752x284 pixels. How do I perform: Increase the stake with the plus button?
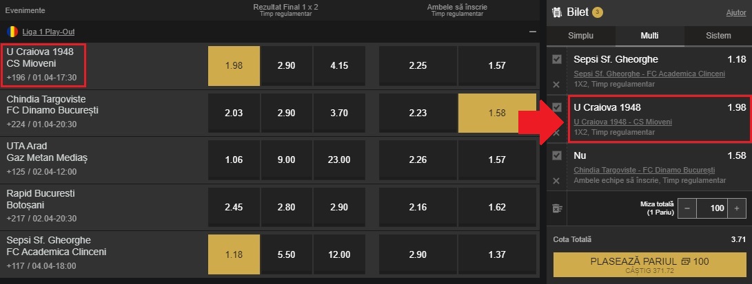[x=737, y=208]
